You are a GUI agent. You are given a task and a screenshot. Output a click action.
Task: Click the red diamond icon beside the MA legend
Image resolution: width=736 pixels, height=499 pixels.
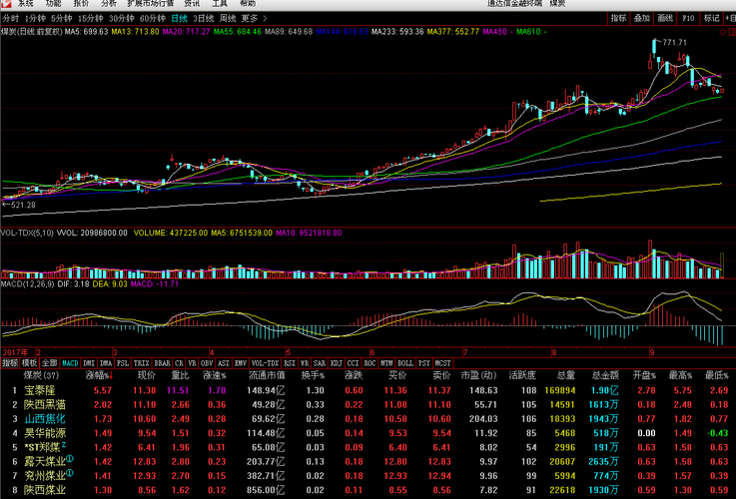(x=722, y=32)
